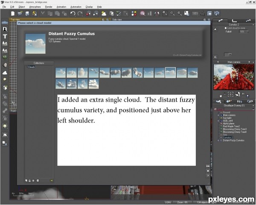Expand the Distant Fuzzy Cumulus tree node
The width and height of the screenshot is (256, 205).
218,141
